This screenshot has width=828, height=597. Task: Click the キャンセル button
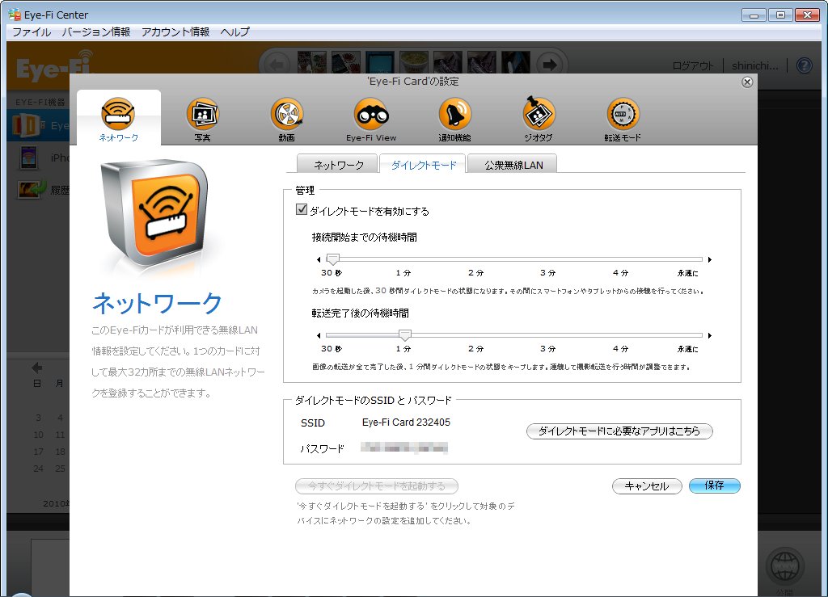click(x=647, y=486)
